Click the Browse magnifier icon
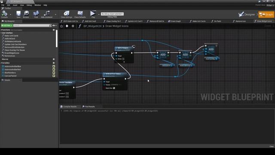The width and height of the screenshot is (275, 155). pos(26,13)
